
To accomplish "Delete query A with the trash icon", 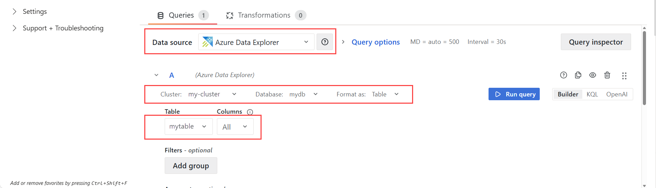I will (607, 75).
